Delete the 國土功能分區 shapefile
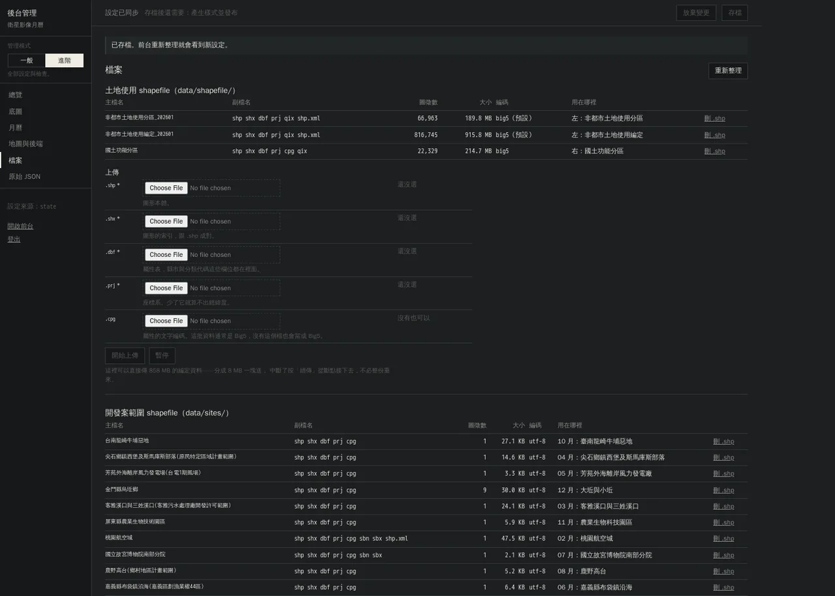This screenshot has height=596, width=835. 714,151
